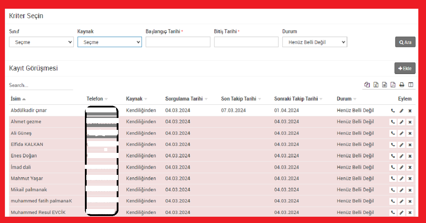Image resolution: width=426 pixels, height=223 pixels.
Task: Click the Ekle add button
Action: (x=405, y=68)
